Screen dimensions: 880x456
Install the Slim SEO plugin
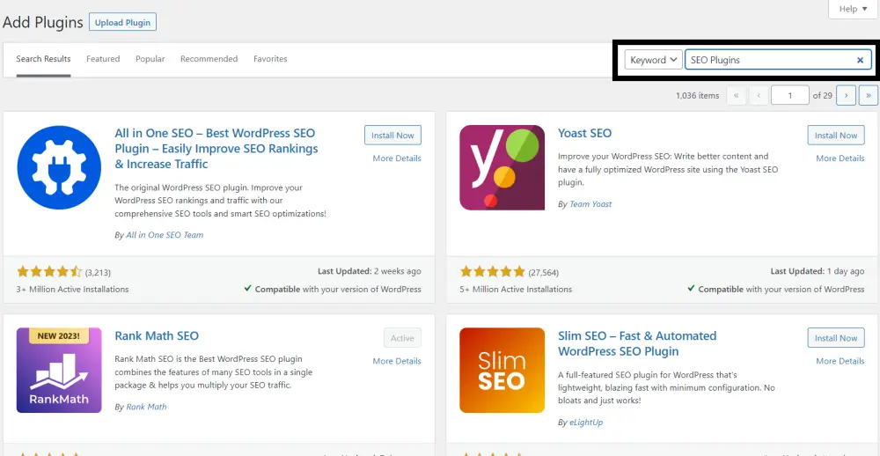click(836, 338)
